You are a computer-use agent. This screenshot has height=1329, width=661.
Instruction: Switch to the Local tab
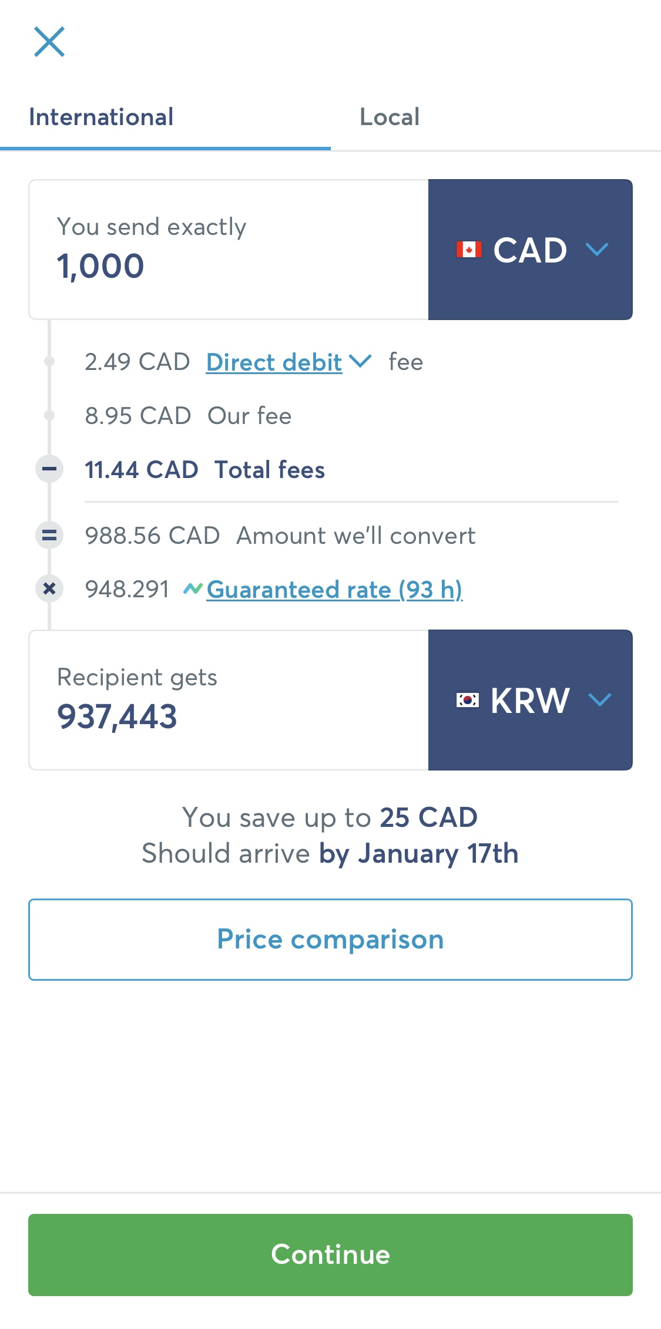pyautogui.click(x=390, y=117)
